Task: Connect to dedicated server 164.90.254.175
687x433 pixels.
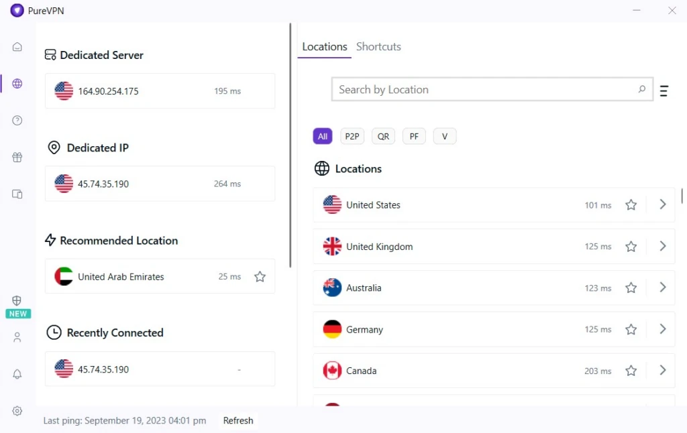Action: (x=160, y=91)
